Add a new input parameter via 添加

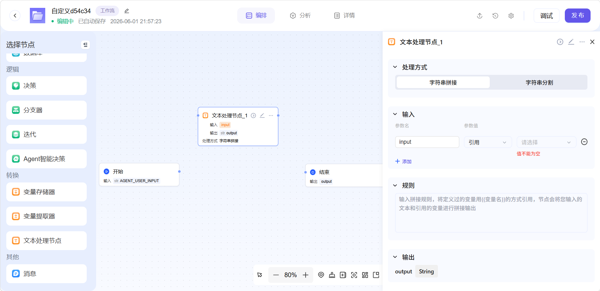[x=403, y=161]
